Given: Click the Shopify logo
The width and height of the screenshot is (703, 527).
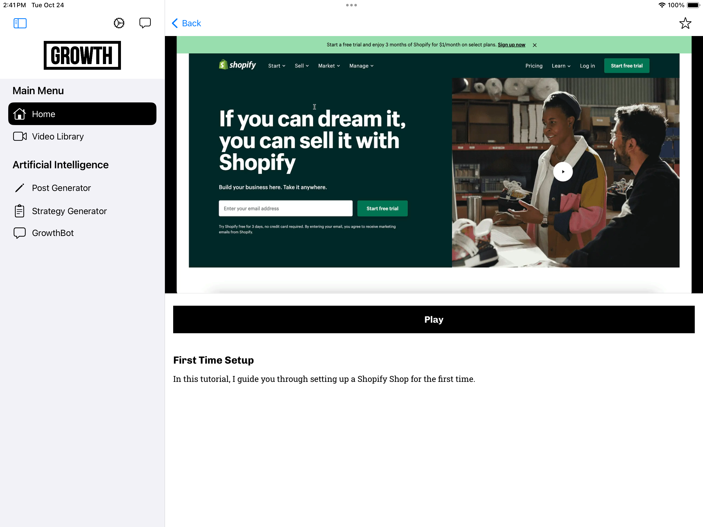Looking at the screenshot, I should tap(238, 65).
